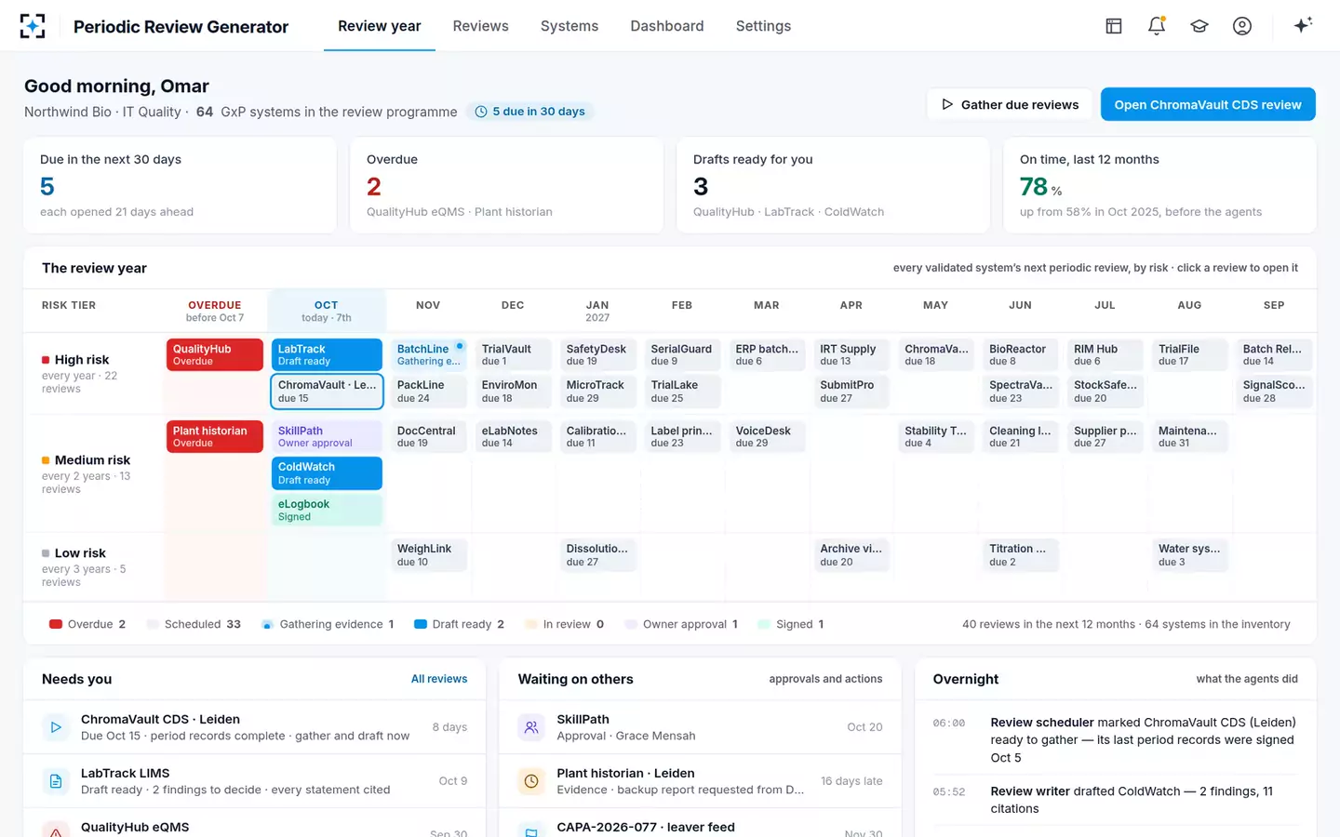Switch to the Systems tab

point(569,26)
